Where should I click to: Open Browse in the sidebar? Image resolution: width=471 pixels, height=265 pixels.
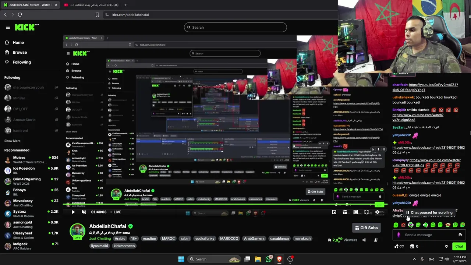(x=20, y=52)
